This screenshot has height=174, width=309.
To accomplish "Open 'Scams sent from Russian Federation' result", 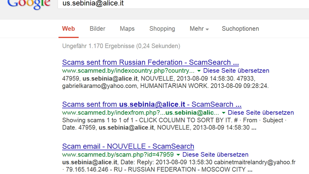I will [x=151, y=62].
